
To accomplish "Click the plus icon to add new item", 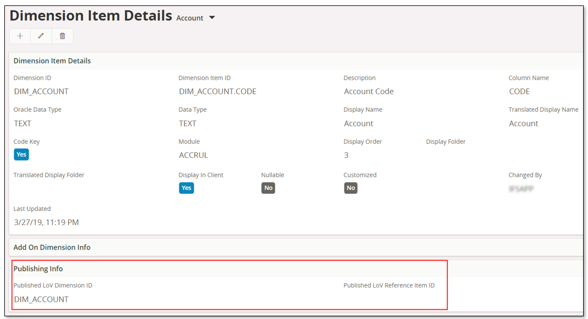I will click(20, 36).
